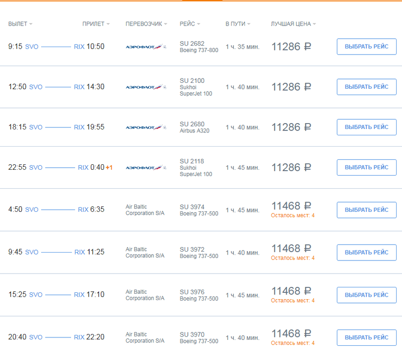The height and width of the screenshot is (358, 402).
Task: Sort flights by arrival time (Прилет)
Action: point(96,24)
